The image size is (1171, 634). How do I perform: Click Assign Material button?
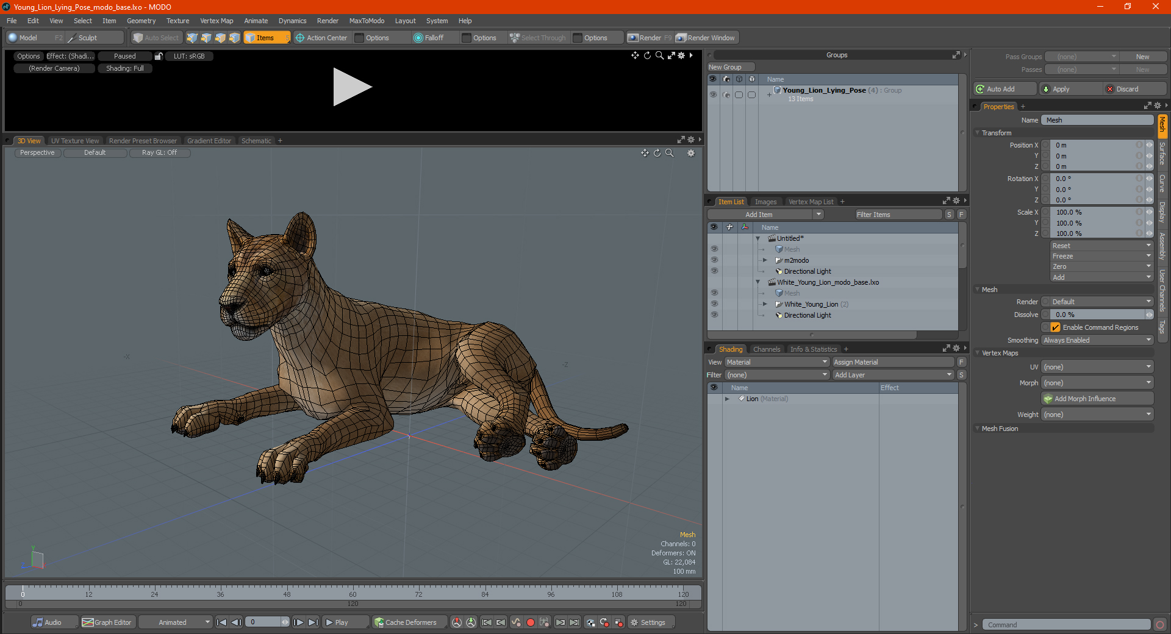[893, 362]
